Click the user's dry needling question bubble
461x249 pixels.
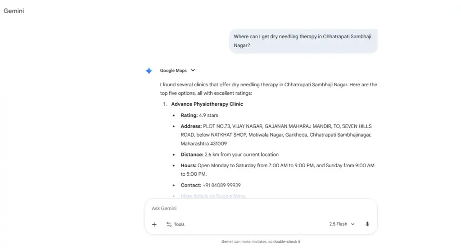(303, 41)
